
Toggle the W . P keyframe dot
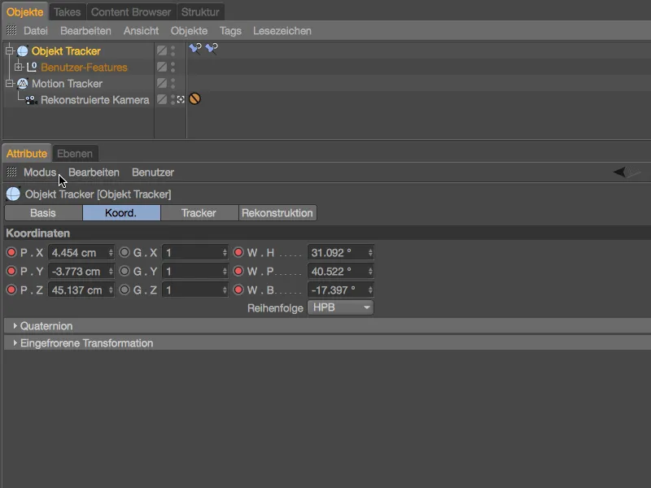238,271
